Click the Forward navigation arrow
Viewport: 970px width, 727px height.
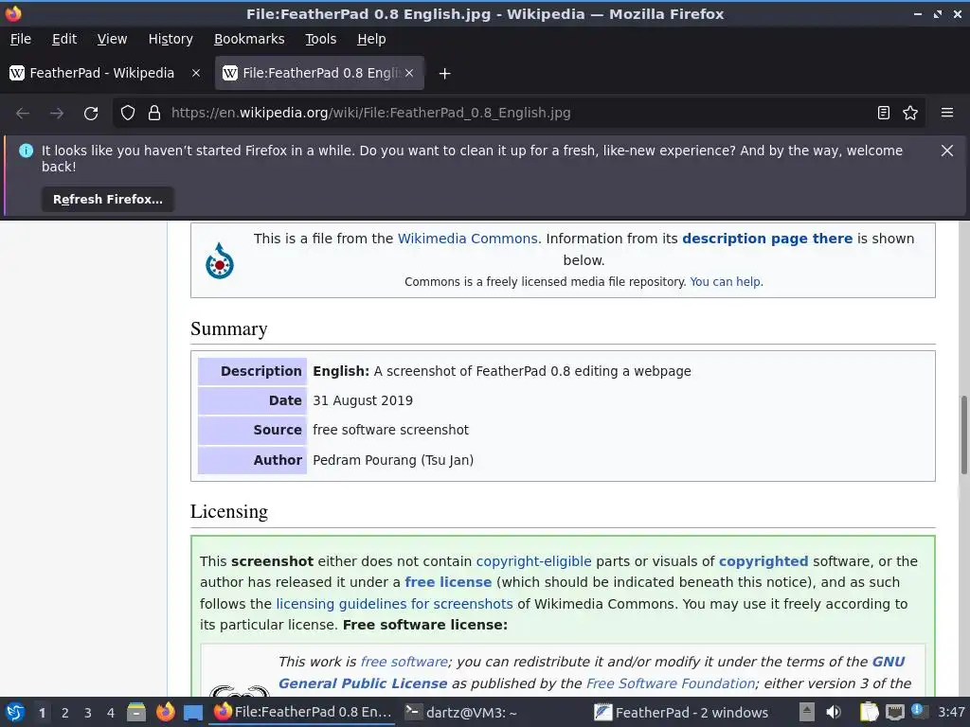(57, 114)
